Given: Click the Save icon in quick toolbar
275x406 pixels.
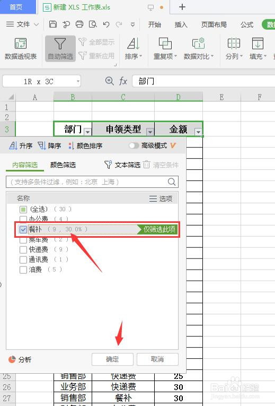Looking at the screenshot, I should 53,24.
